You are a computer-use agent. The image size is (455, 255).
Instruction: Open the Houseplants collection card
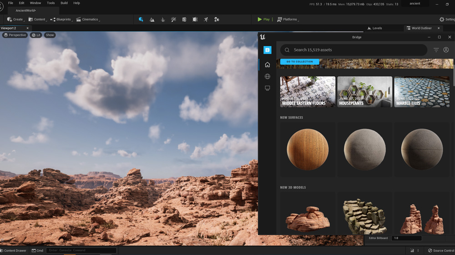365,92
